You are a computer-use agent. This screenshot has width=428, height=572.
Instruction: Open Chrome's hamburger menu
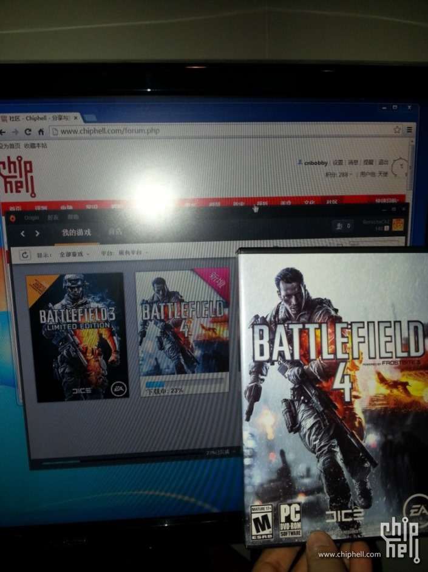pos(409,129)
